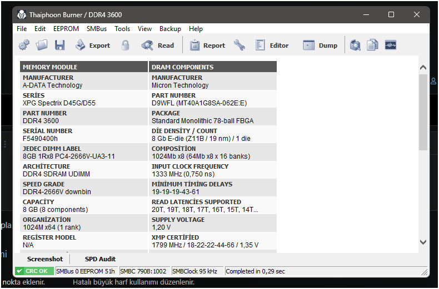Click the Thaiphoon Burner title bar app icon
This screenshot has width=439, height=289.
22,14
